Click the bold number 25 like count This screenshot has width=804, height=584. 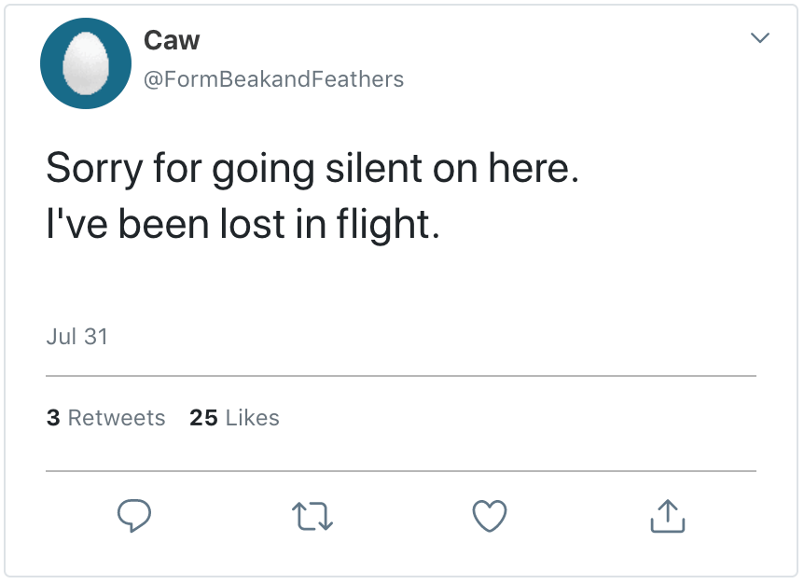pos(203,418)
